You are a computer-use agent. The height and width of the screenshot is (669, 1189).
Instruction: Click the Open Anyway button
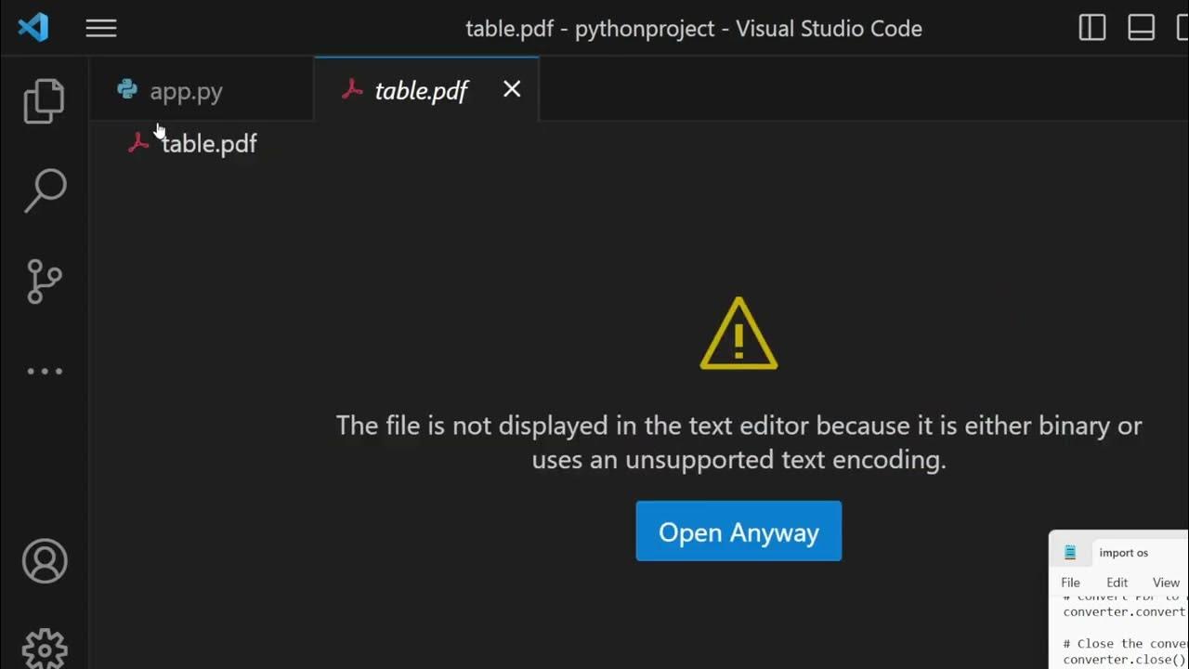[738, 531]
